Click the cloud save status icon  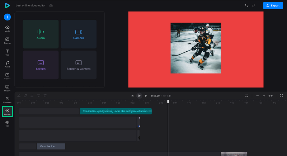[x=51, y=5]
